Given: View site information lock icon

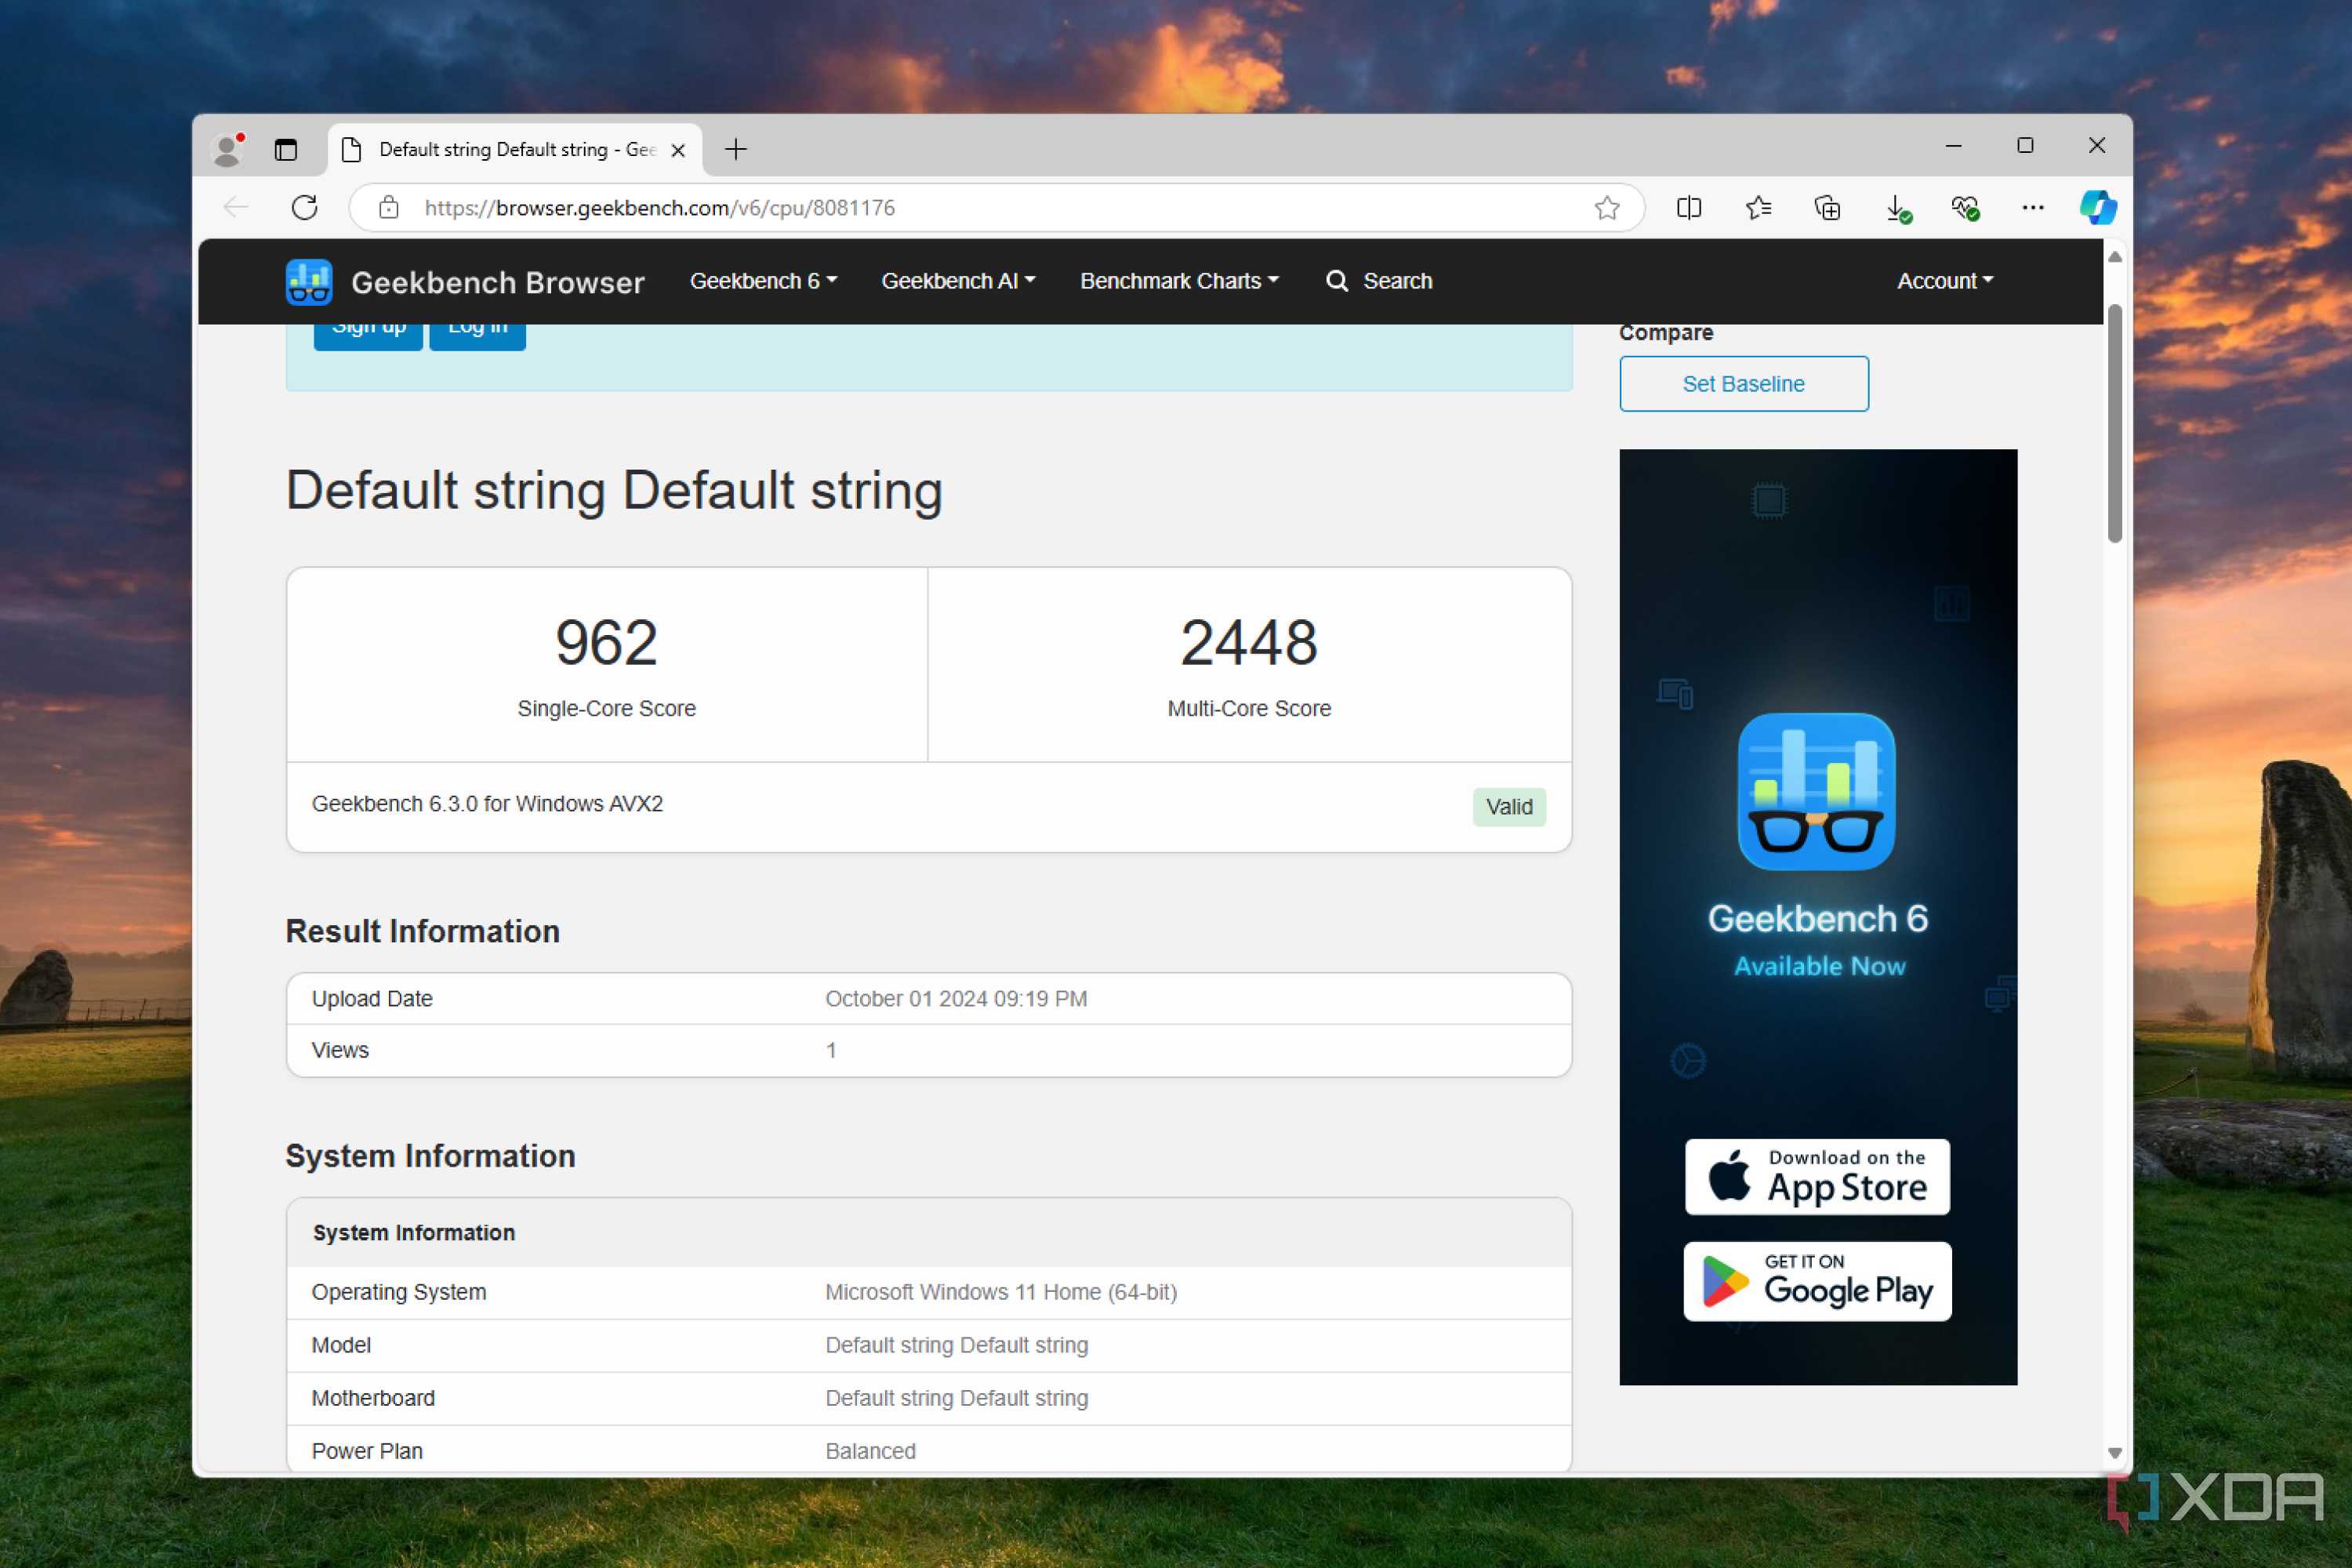Looking at the screenshot, I should click(389, 208).
